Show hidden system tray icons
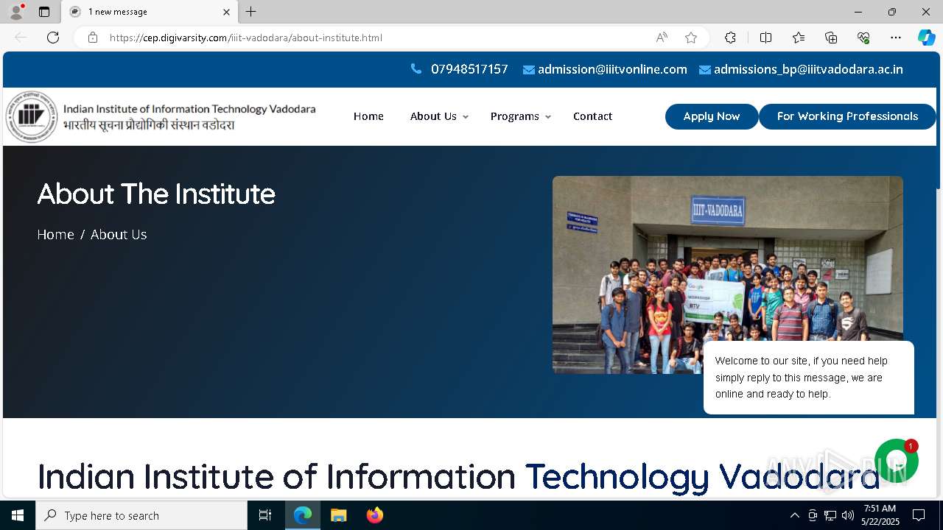943x530 pixels. pyautogui.click(x=794, y=515)
